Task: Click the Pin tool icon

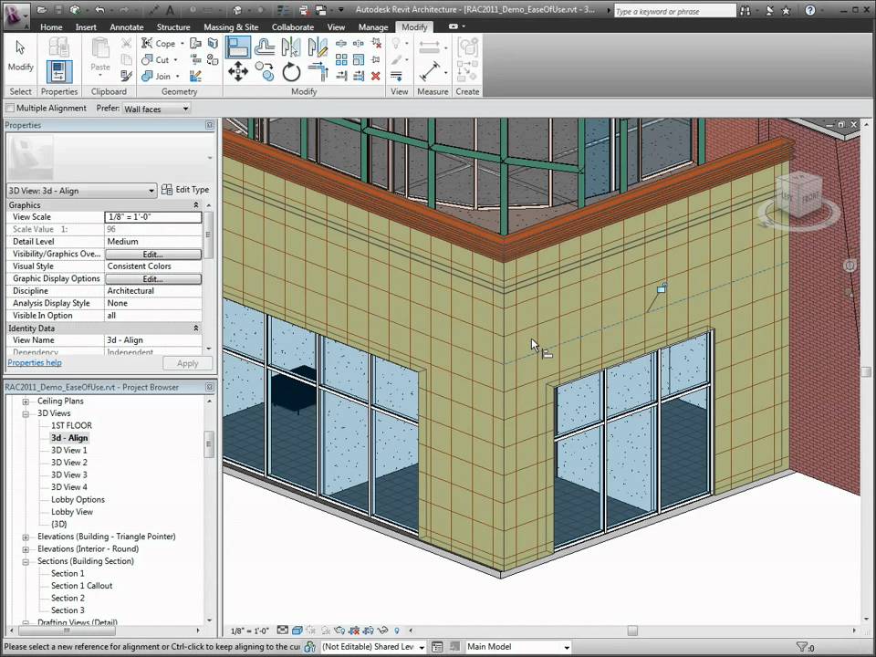Action: point(376,59)
